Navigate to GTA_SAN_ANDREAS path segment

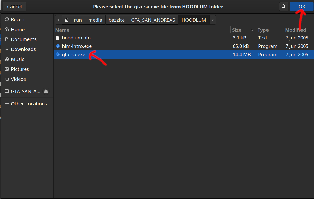153,20
